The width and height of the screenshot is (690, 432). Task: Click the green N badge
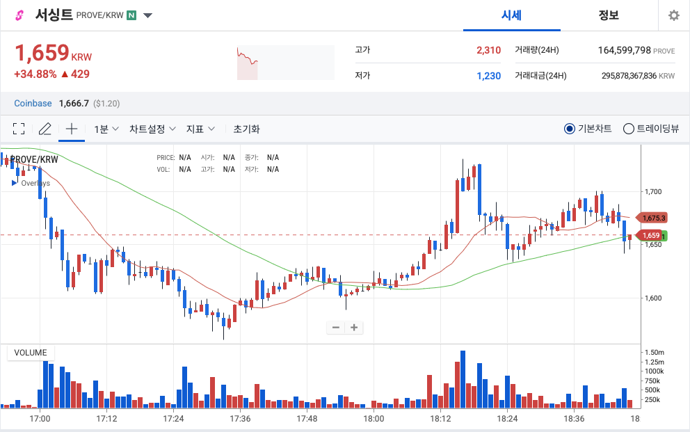click(x=131, y=15)
